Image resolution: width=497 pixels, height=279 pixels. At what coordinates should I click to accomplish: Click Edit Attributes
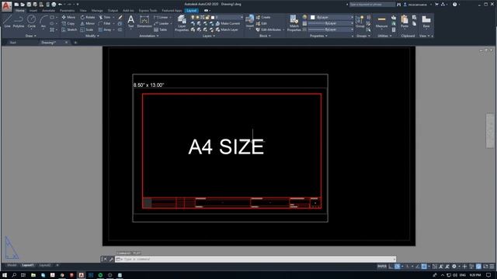coord(269,29)
